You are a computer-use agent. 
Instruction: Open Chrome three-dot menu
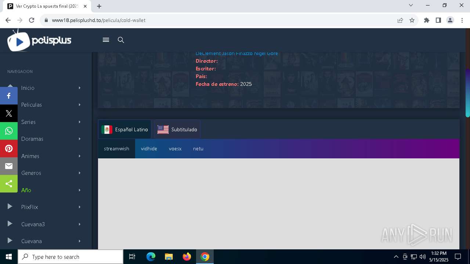[x=462, y=20]
